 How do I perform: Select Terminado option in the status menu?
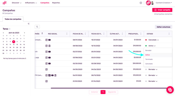coord(158,59)
